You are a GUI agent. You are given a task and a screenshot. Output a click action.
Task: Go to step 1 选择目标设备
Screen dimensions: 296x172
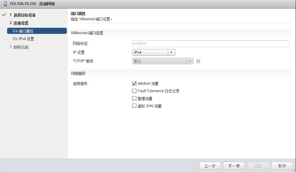(x=23, y=15)
